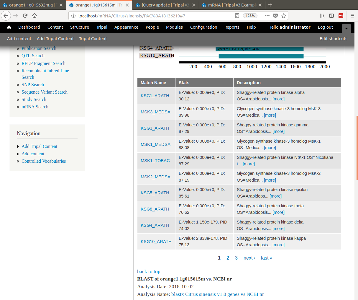The width and height of the screenshot is (358, 300).
Task: Show the Firefox library icon
Action: click(x=322, y=16)
